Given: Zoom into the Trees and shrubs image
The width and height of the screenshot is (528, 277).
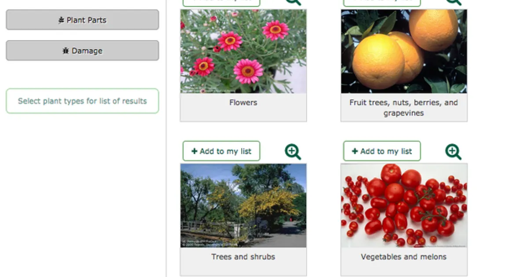Looking at the screenshot, I should click(293, 152).
